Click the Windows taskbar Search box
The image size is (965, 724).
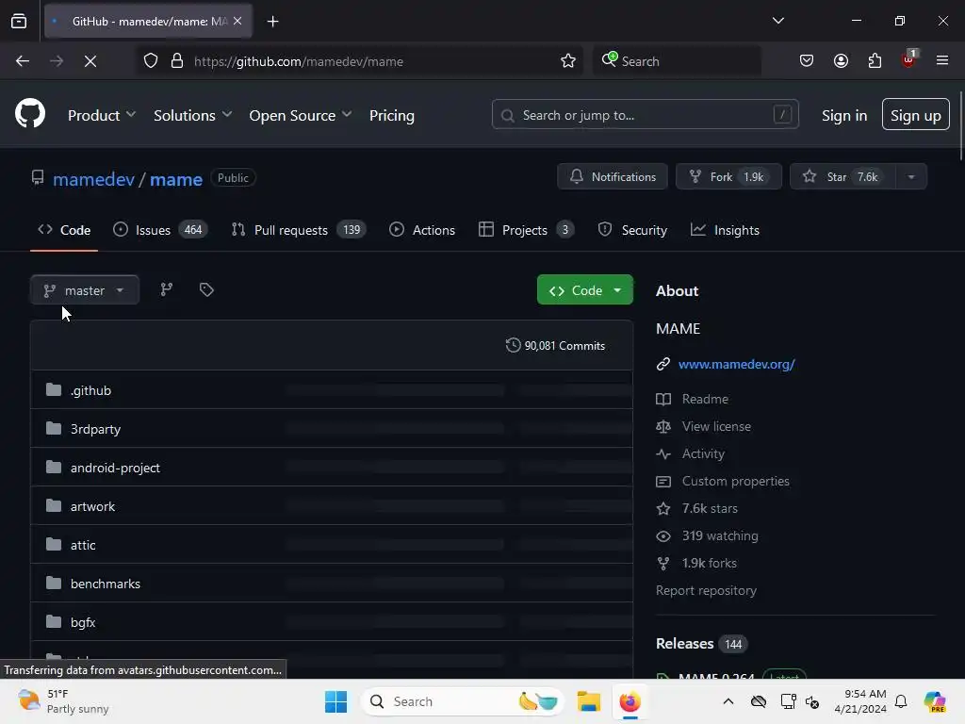coord(463,701)
